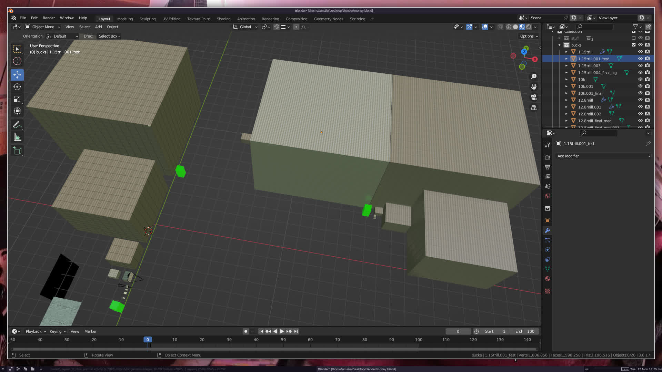Expand the 1.15trill.003 tree item
Screen dimensions: 662x372
[566, 65]
